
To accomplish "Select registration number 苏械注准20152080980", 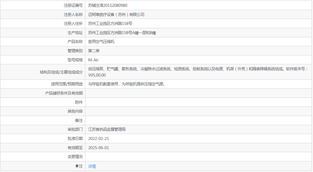I will pyautogui.click(x=108, y=5).
